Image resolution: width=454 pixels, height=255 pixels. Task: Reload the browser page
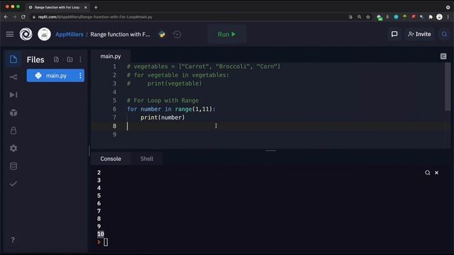[23, 17]
